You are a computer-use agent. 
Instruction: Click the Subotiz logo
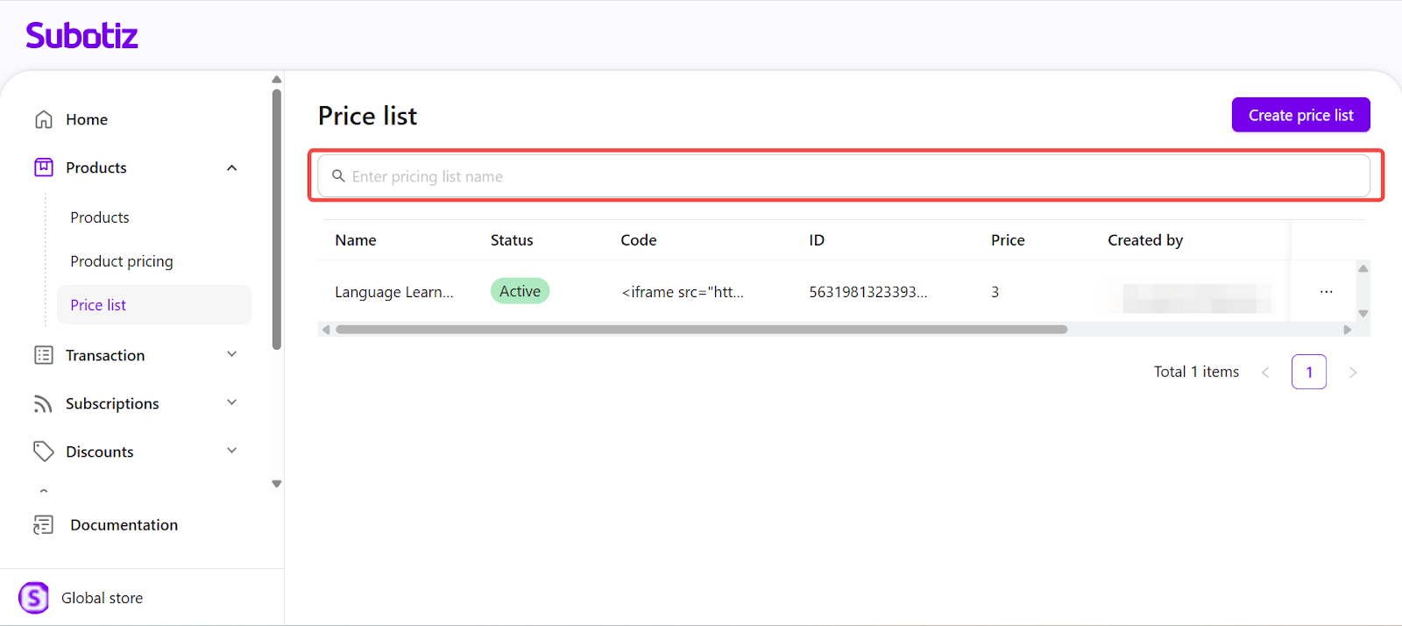click(x=81, y=36)
